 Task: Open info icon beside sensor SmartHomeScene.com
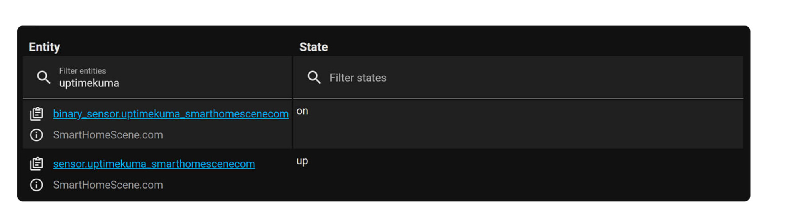click(x=37, y=185)
